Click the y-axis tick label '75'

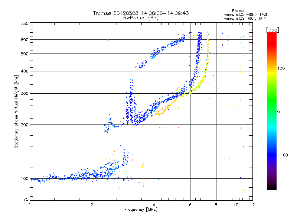point(26,199)
